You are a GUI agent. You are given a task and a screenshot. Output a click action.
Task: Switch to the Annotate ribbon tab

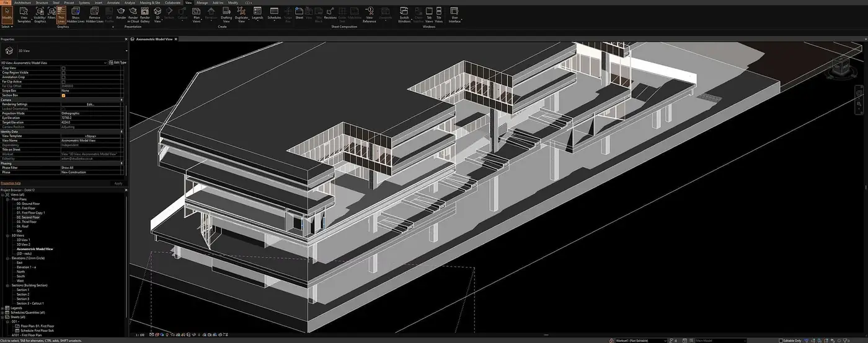pyautogui.click(x=113, y=2)
